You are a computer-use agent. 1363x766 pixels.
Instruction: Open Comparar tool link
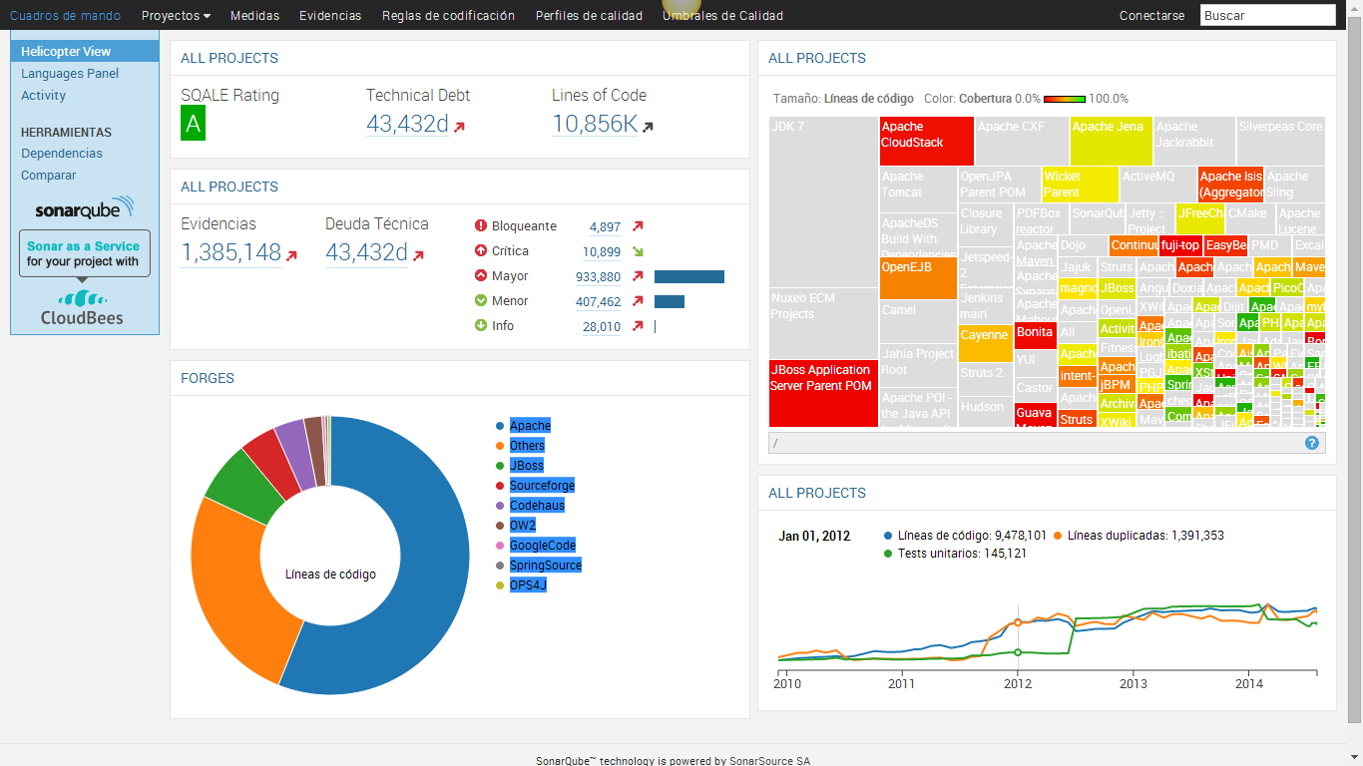click(x=49, y=176)
